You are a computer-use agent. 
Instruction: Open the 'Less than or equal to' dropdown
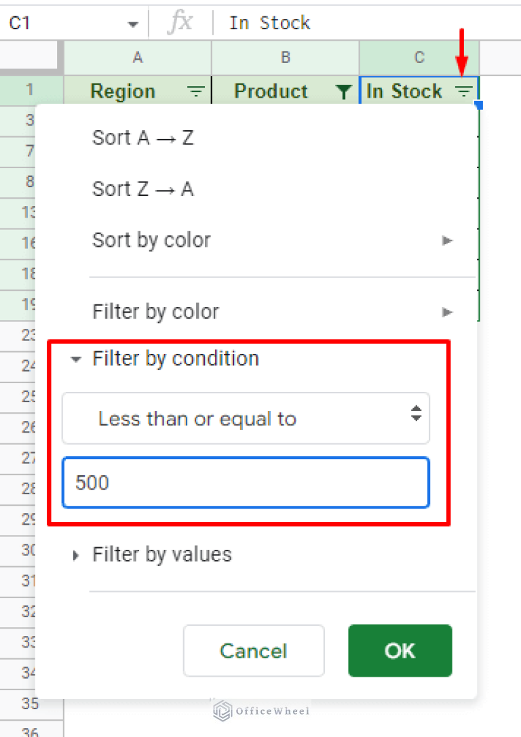[246, 418]
